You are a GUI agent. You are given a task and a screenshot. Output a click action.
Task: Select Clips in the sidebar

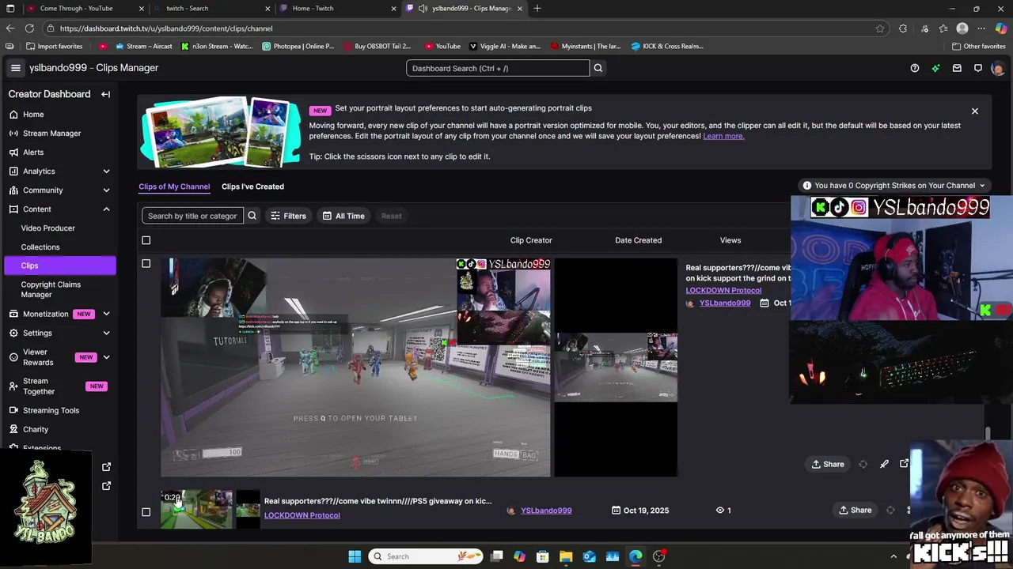pyautogui.click(x=59, y=266)
